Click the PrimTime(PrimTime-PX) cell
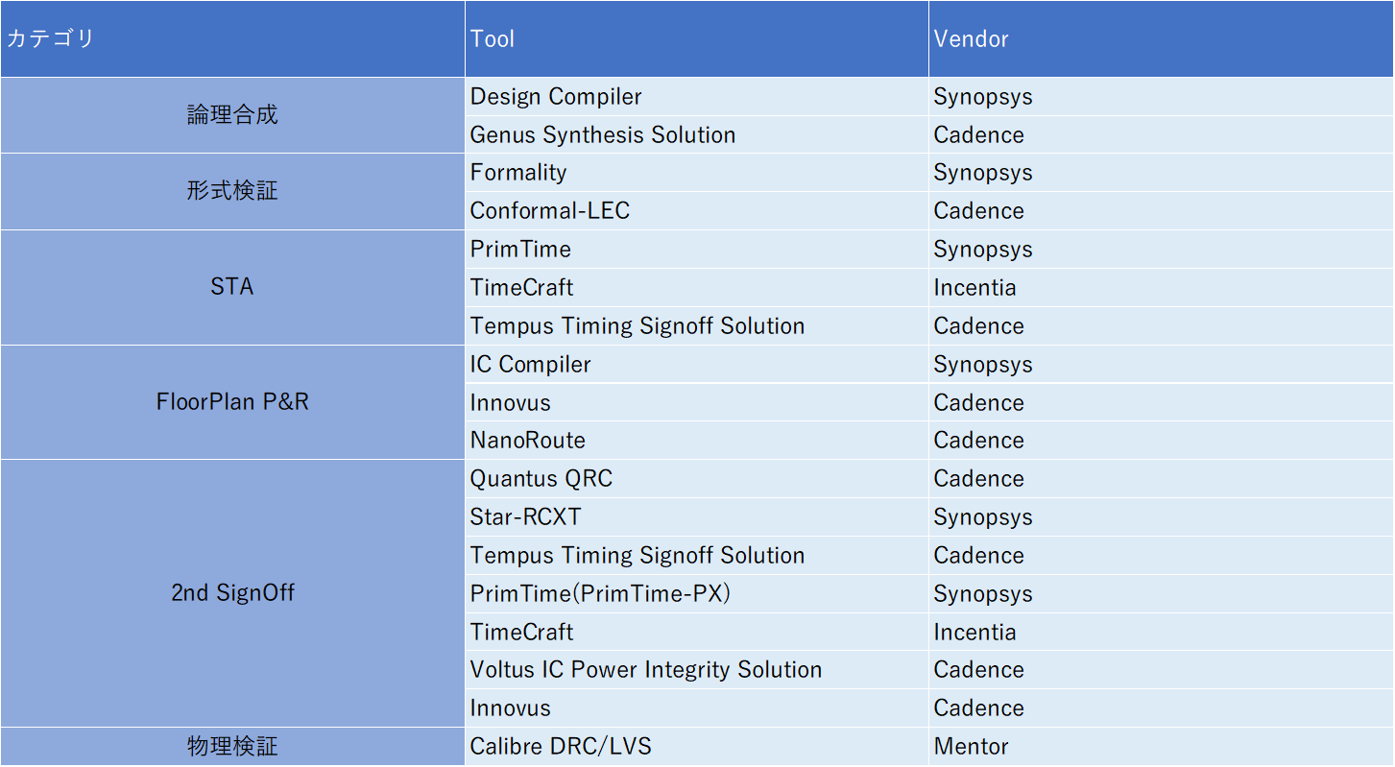The image size is (1395, 767). 696,594
